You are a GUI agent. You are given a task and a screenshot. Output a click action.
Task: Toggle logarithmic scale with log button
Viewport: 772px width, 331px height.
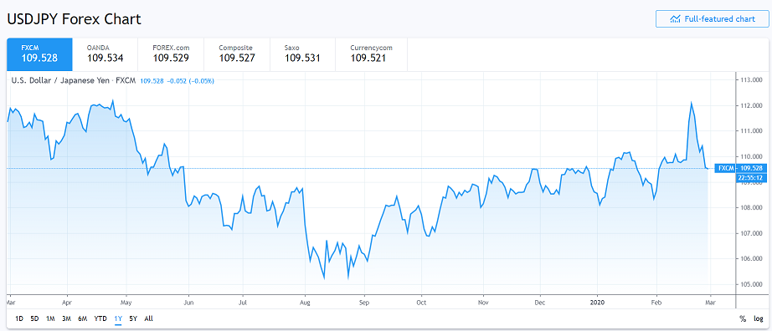coord(759,318)
